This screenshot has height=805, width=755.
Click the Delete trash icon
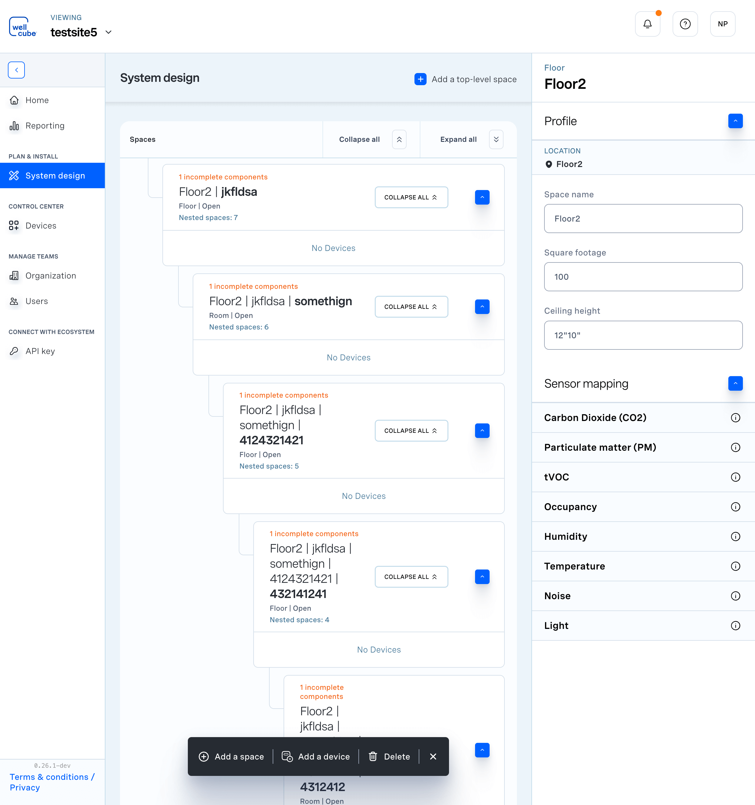pos(373,757)
